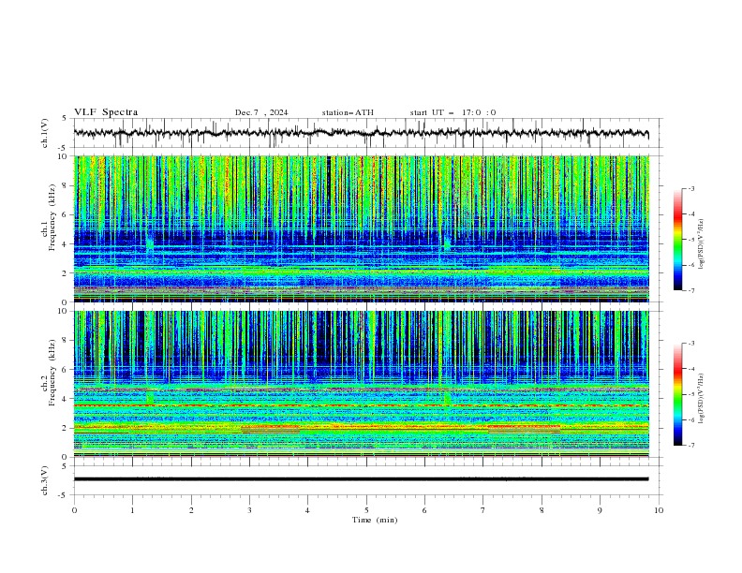The image size is (742, 573).
Task: Click time axis tick label "2"
Action: [x=191, y=510]
